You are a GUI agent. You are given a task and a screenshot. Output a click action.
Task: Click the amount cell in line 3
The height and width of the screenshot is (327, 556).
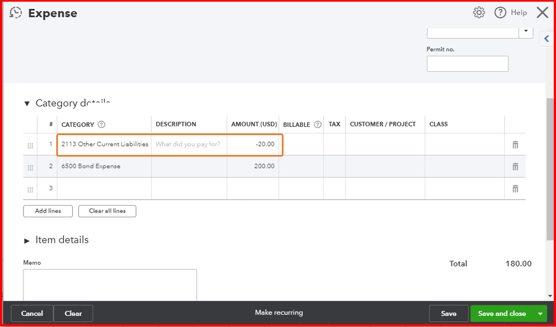tap(253, 188)
